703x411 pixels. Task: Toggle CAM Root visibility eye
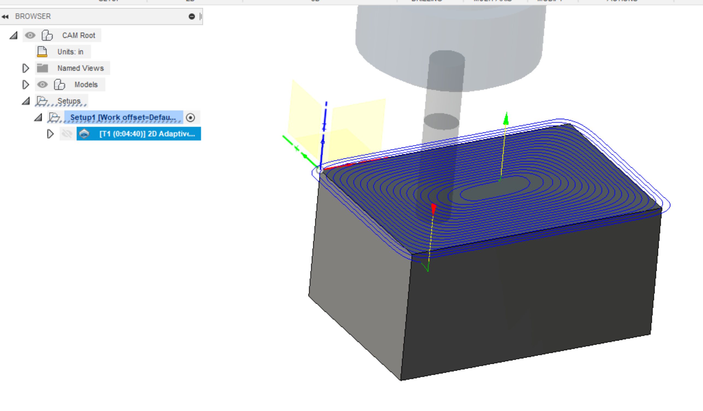[x=30, y=36]
